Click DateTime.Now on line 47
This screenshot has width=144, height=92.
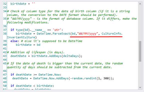(x=49, y=75)
